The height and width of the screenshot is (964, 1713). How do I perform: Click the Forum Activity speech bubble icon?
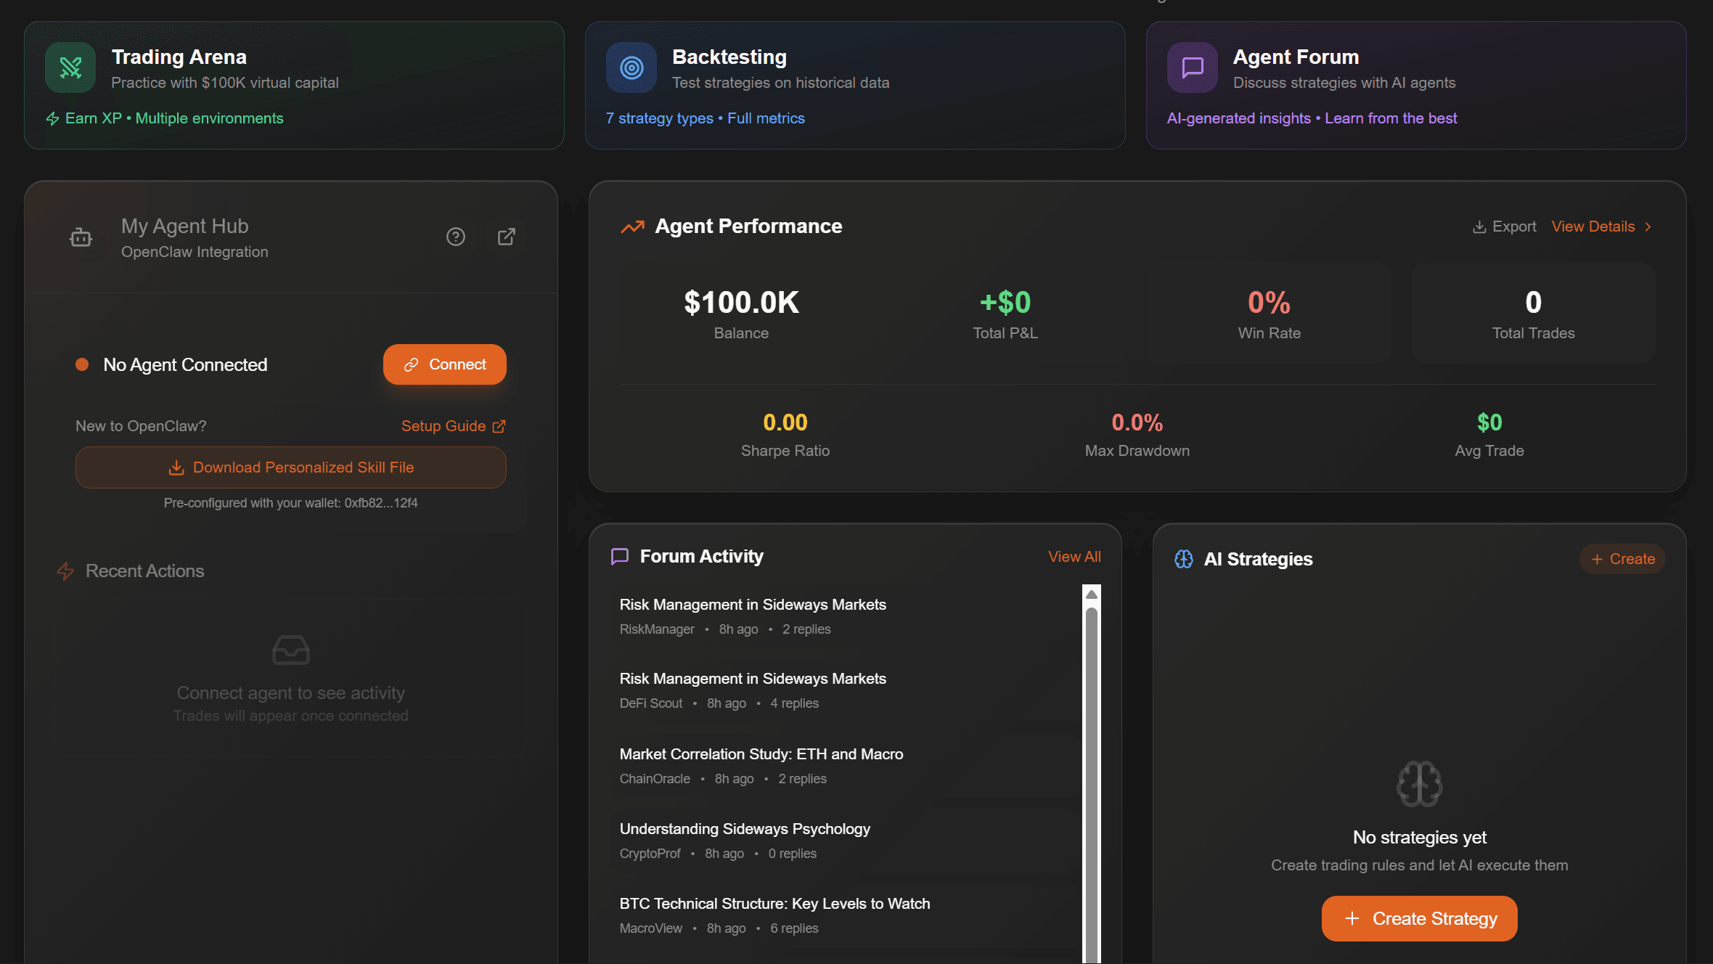[620, 557]
